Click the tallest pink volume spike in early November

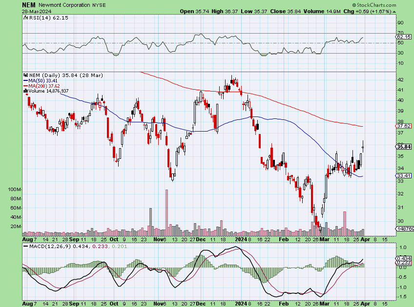point(166,212)
